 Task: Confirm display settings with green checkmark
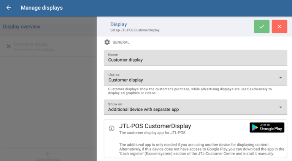(262, 27)
